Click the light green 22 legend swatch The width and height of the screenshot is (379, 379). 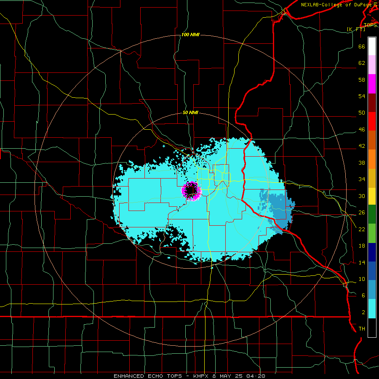(372, 233)
